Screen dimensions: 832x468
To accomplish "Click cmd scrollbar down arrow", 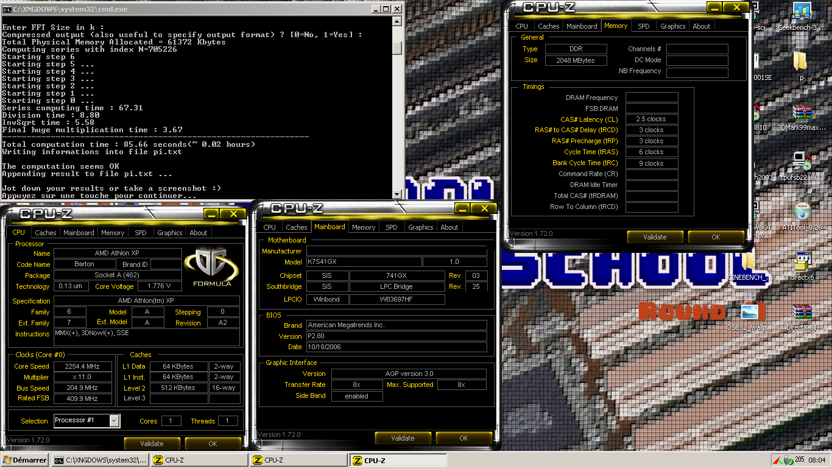I will click(397, 194).
